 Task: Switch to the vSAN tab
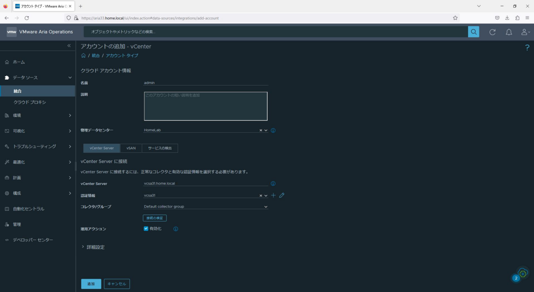coord(131,148)
